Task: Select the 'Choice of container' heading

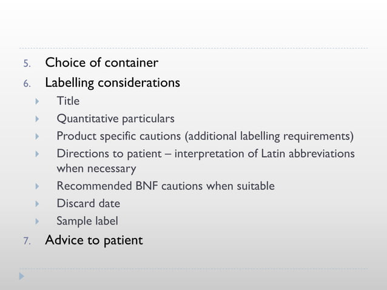Action: [102, 63]
